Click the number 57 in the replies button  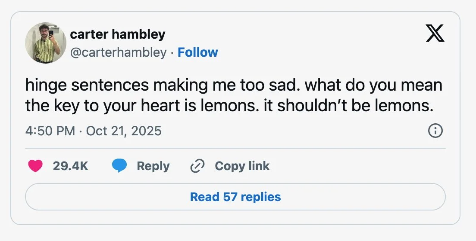[230, 197]
